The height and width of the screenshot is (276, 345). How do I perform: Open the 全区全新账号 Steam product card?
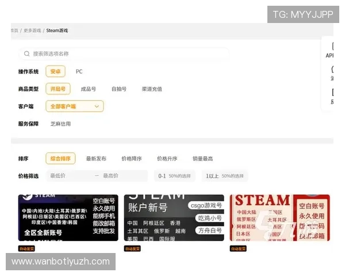coord(68,218)
